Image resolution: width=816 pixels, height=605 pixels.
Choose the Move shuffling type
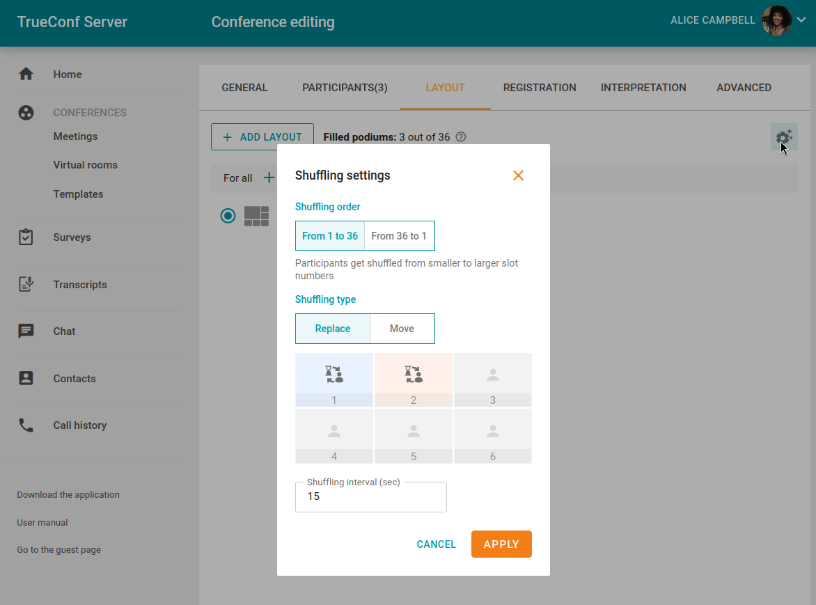[402, 329]
